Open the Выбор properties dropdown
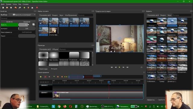The height and width of the screenshot is (109, 193). point(22,15)
